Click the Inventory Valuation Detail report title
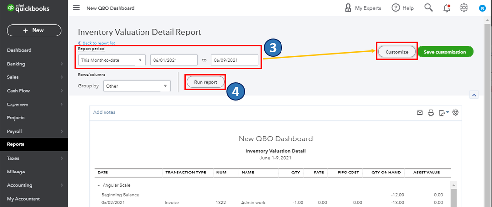 pyautogui.click(x=276, y=151)
